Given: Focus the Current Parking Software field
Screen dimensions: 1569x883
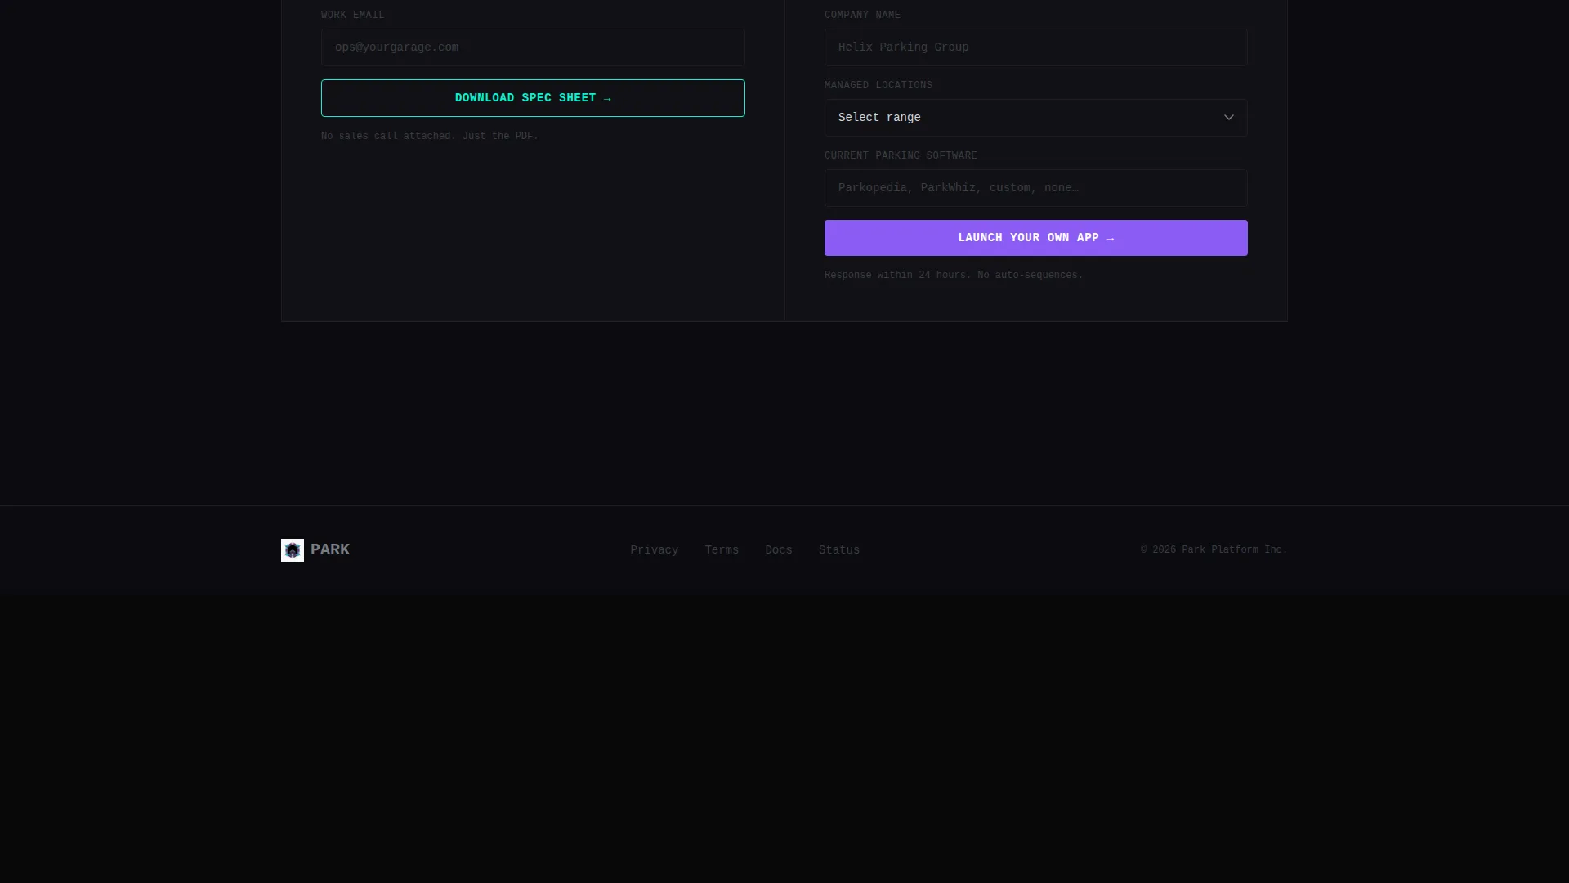Looking at the screenshot, I should click(x=1035, y=188).
